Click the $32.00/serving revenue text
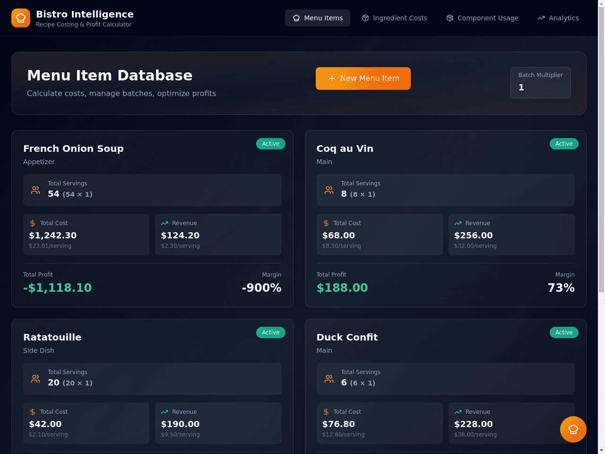The image size is (605, 454). pos(475,246)
